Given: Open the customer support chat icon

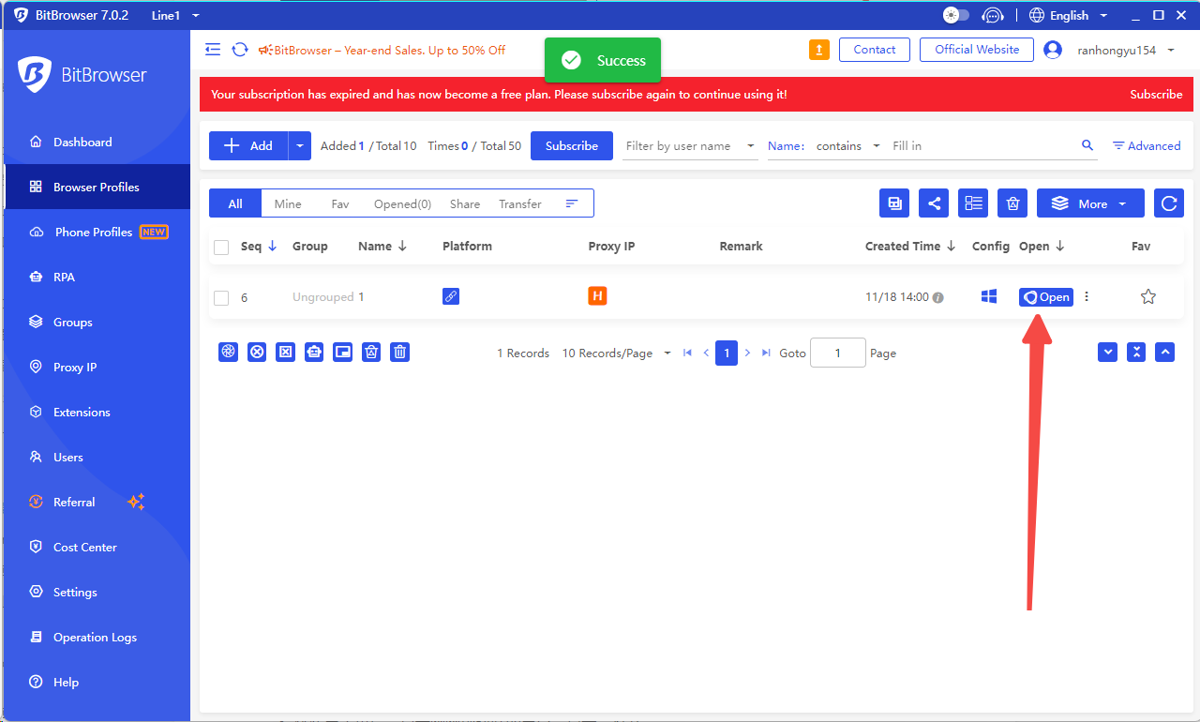Looking at the screenshot, I should coord(992,15).
